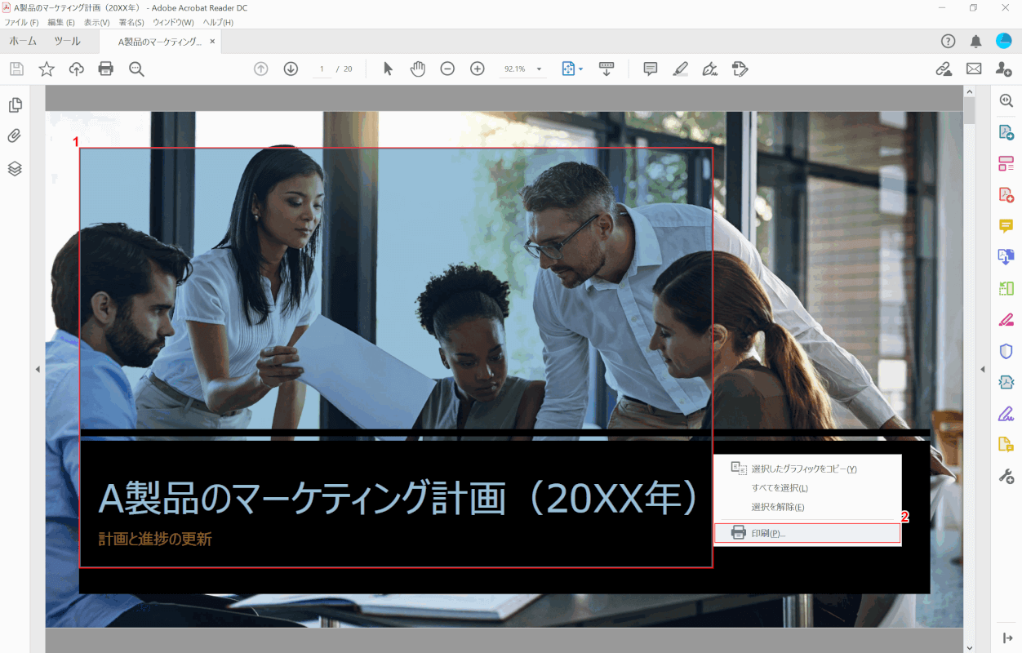This screenshot has width=1022, height=653.
Task: Click the Search magnifier in the toolbar
Action: pos(136,69)
